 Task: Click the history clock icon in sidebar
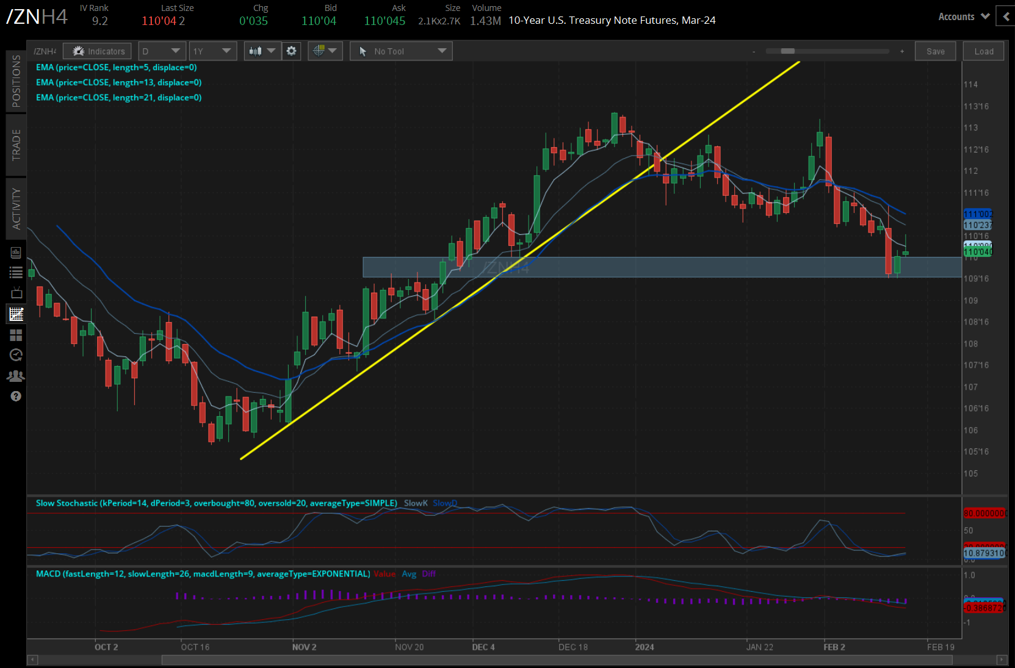coord(16,354)
